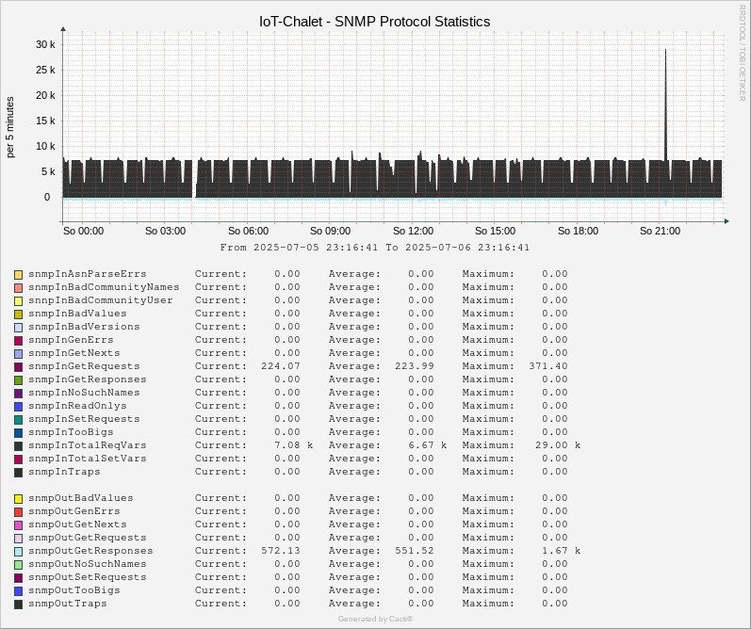This screenshot has height=629, width=751.
Task: Click the 'So 00:00' x-axis label
Action: 83,231
